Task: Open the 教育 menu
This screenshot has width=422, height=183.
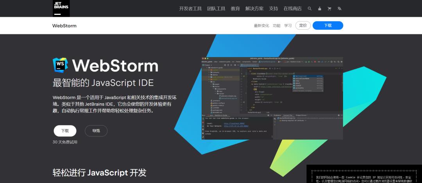Action: [235, 9]
